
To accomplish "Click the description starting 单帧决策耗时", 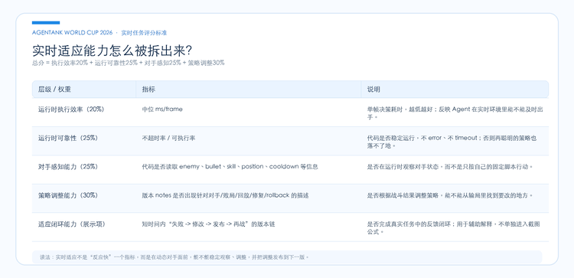I will tap(455, 113).
